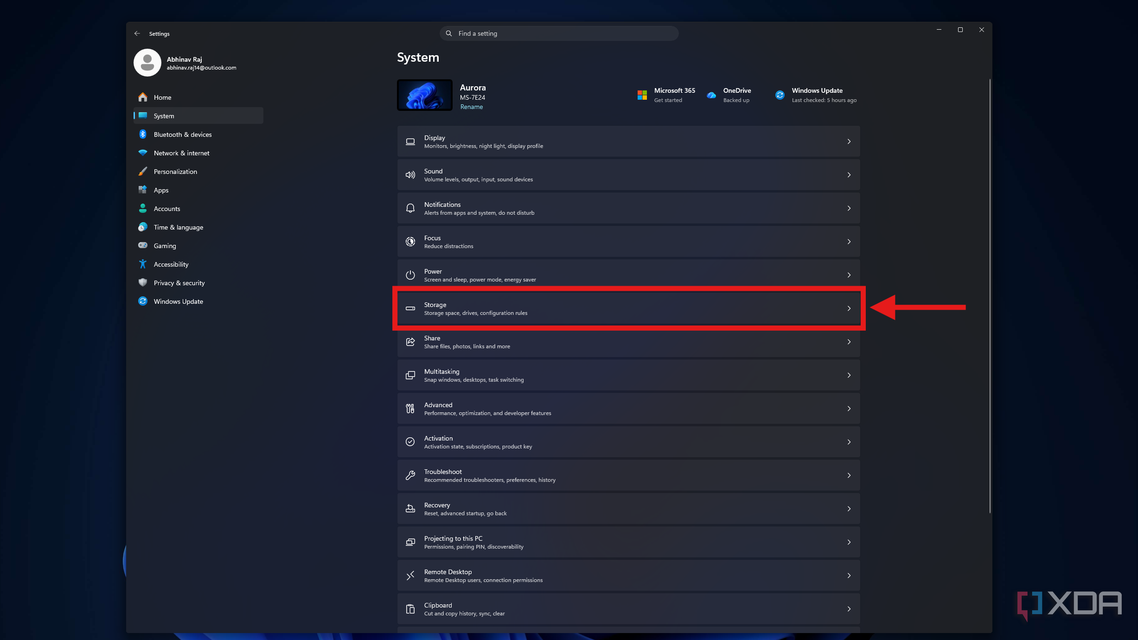The height and width of the screenshot is (640, 1138).
Task: Click the Apps icon in sidebar
Action: [143, 190]
